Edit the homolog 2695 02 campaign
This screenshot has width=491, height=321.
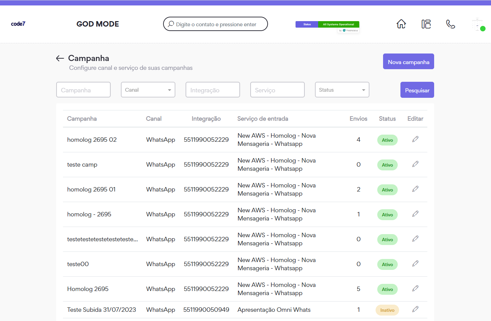(x=415, y=139)
